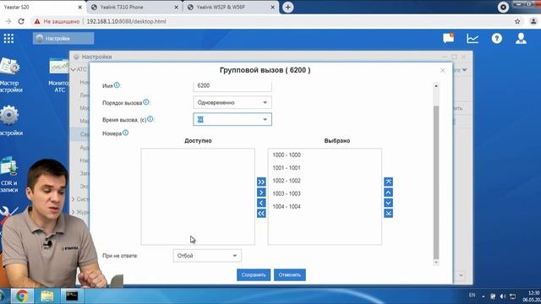Image resolution: width=541 pixels, height=304 pixels.
Task: Switch to Yealink T31G Phone tab
Action: (x=133, y=7)
